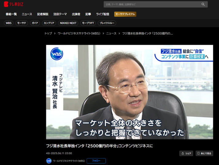The height and width of the screenshot is (165, 219).
Task: Open the 注目テーマ menu item
Action: click(x=60, y=14)
